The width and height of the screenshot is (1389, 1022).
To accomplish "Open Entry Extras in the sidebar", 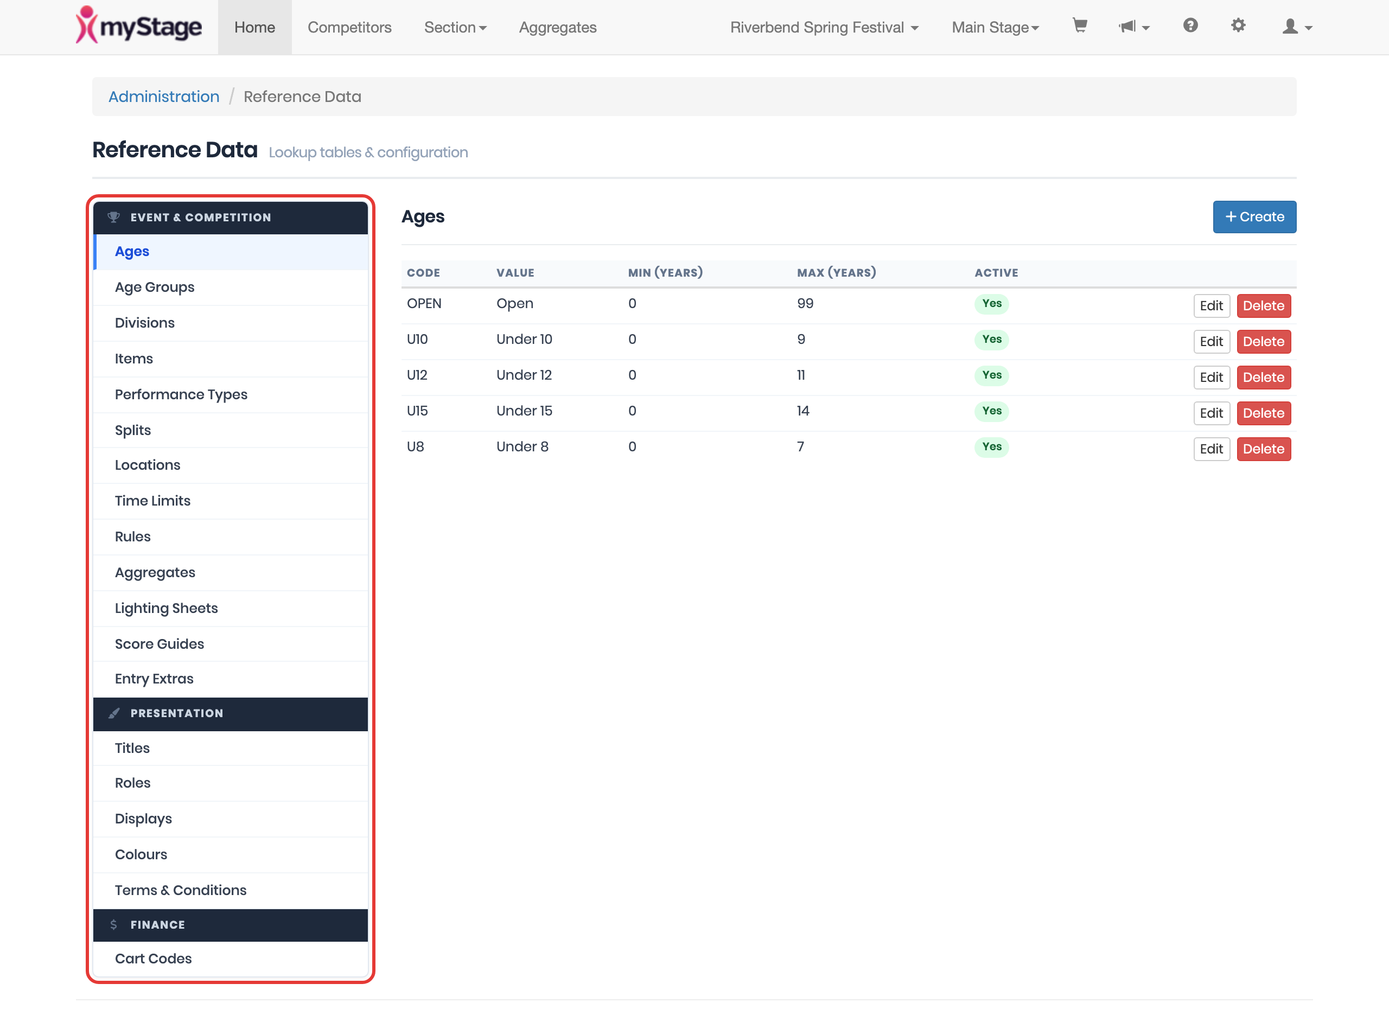I will (230, 680).
